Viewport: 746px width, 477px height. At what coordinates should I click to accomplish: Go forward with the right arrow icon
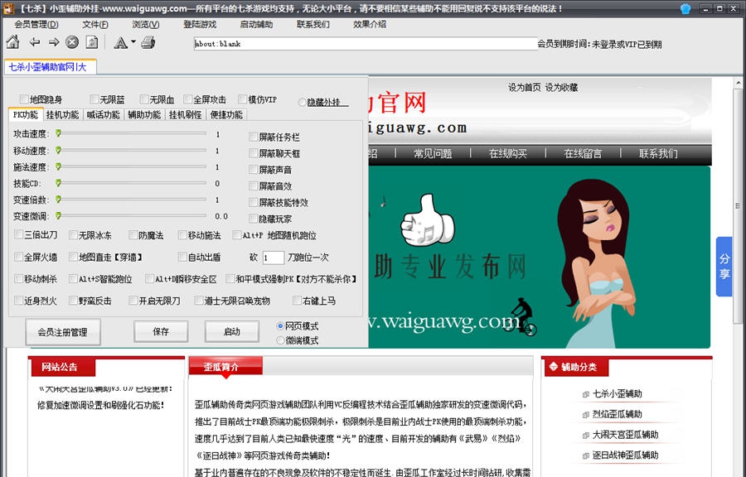[x=53, y=42]
